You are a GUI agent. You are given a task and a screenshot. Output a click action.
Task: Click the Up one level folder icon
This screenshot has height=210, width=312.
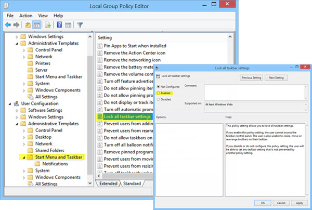click(28, 25)
